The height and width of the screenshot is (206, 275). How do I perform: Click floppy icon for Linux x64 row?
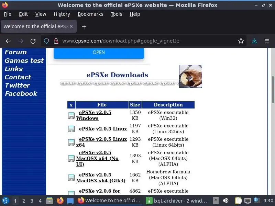click(71, 142)
